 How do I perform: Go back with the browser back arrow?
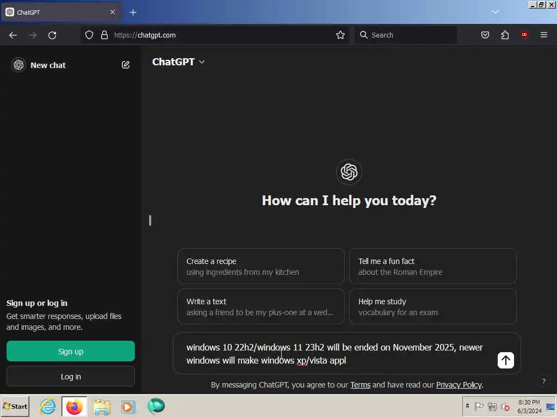(x=13, y=35)
